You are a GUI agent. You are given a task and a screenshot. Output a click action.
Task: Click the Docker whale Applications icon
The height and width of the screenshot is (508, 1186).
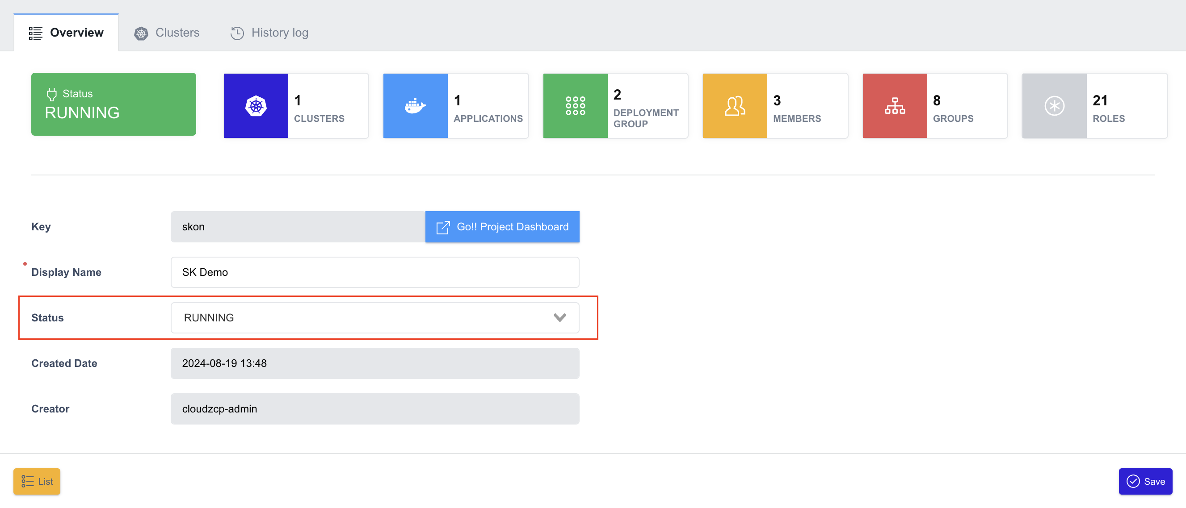tap(415, 106)
